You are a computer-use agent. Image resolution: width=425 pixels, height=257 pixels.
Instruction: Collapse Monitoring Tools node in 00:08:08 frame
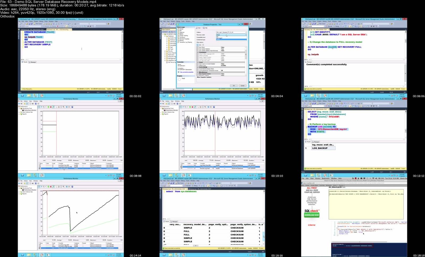tap(19, 108)
